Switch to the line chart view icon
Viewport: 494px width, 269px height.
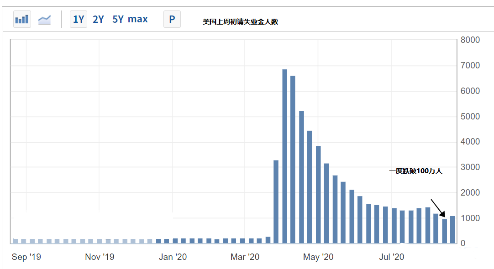pos(44,19)
